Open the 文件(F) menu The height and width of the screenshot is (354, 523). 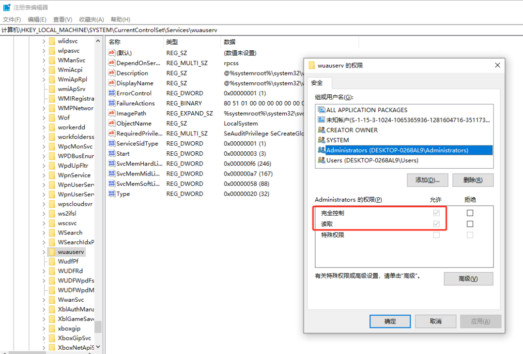pyautogui.click(x=12, y=19)
